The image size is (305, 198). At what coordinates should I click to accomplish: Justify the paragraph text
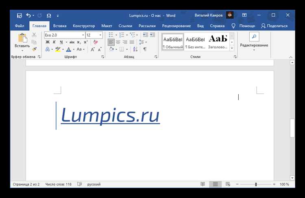pyautogui.click(x=132, y=42)
